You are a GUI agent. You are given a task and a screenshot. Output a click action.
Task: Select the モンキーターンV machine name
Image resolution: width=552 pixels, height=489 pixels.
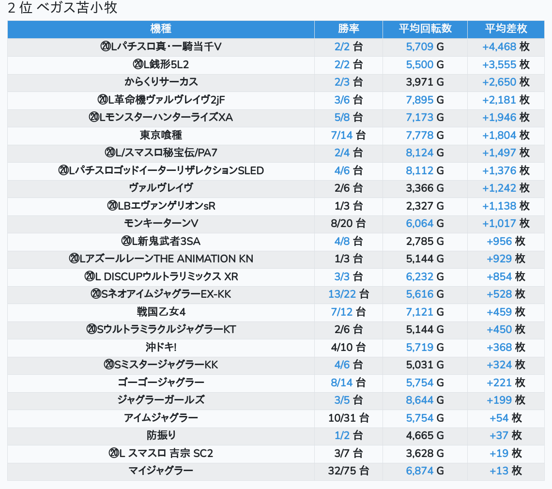pyautogui.click(x=161, y=223)
